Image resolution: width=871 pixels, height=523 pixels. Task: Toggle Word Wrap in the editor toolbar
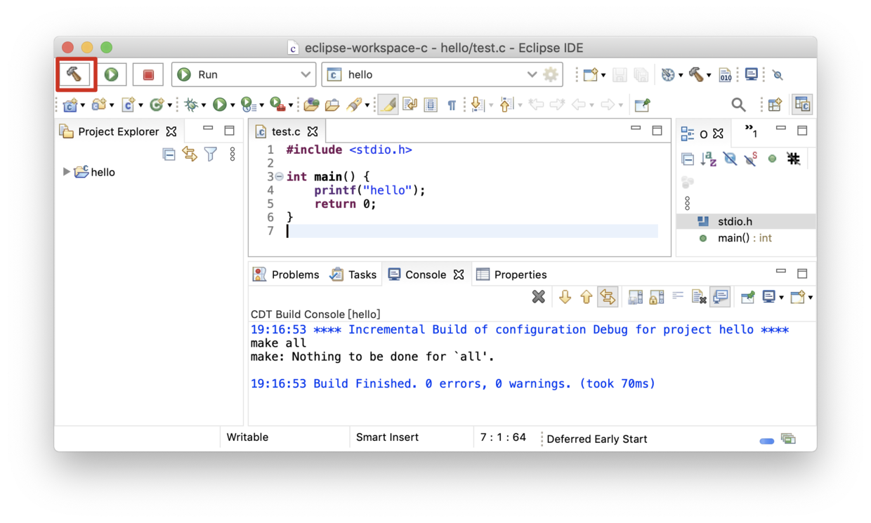[x=410, y=105]
